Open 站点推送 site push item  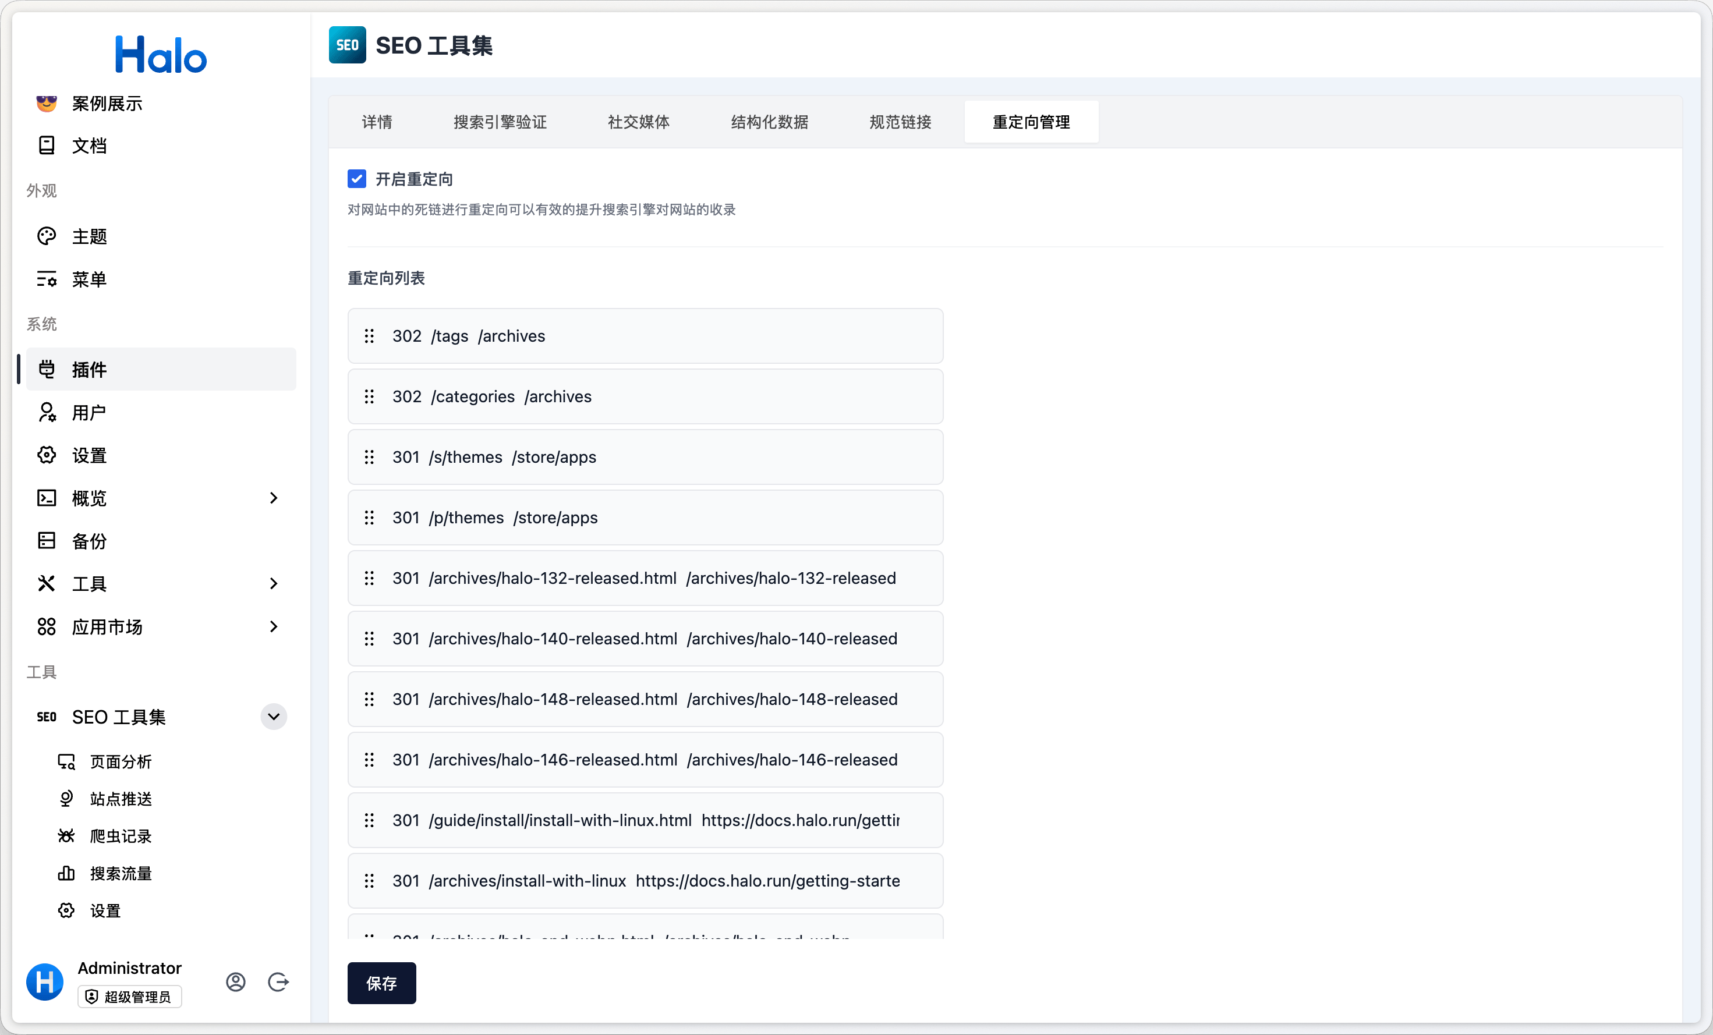click(121, 799)
